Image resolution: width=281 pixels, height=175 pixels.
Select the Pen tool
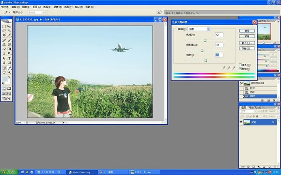tap(4, 63)
